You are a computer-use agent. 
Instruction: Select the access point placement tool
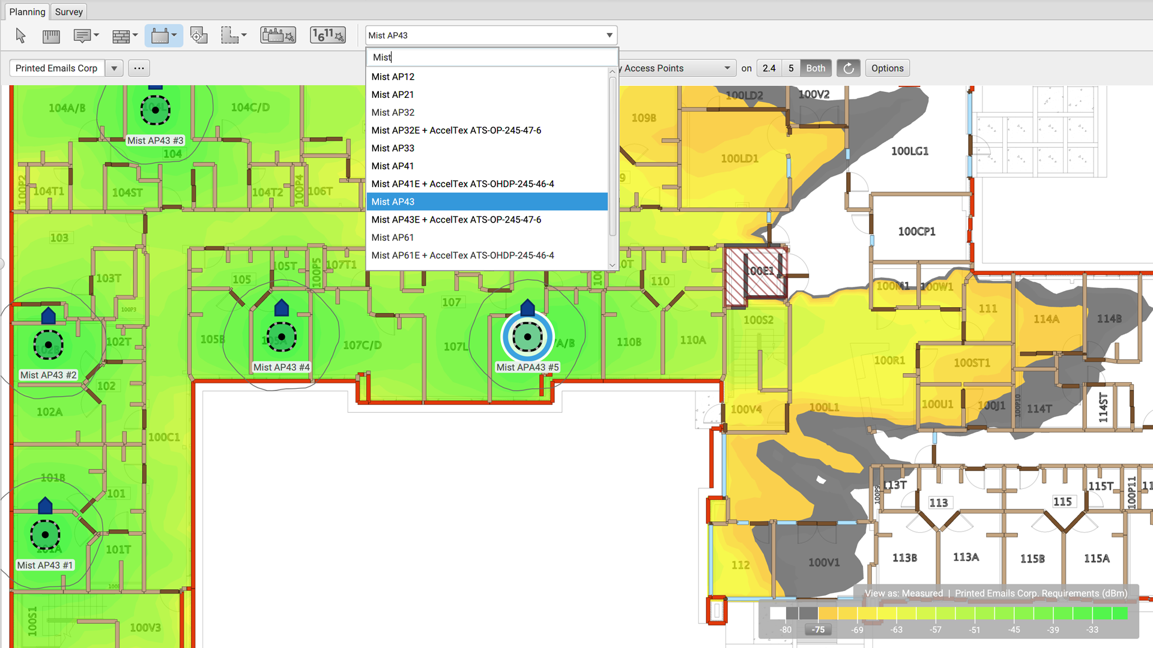(160, 36)
